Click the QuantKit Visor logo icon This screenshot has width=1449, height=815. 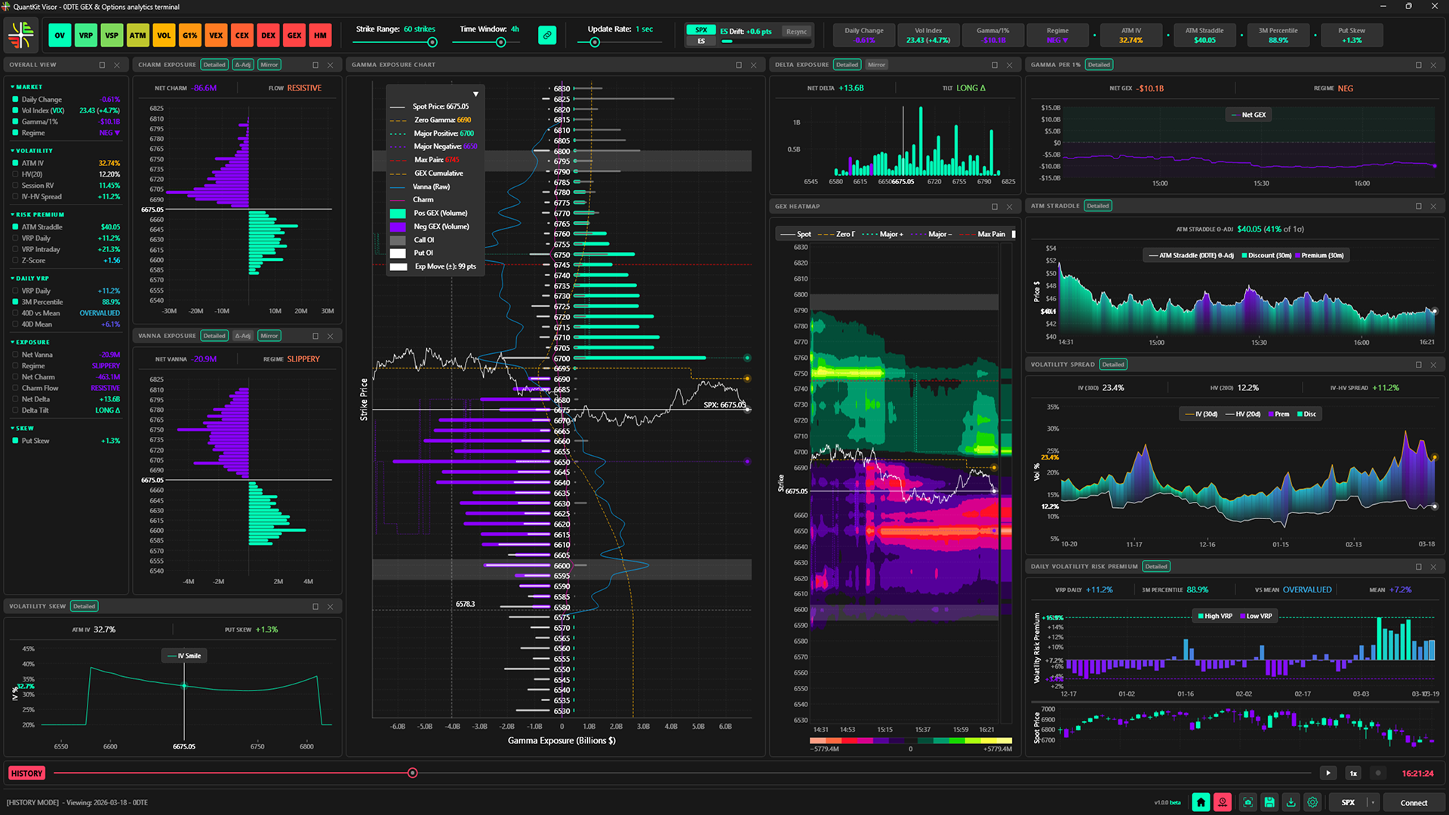click(21, 35)
